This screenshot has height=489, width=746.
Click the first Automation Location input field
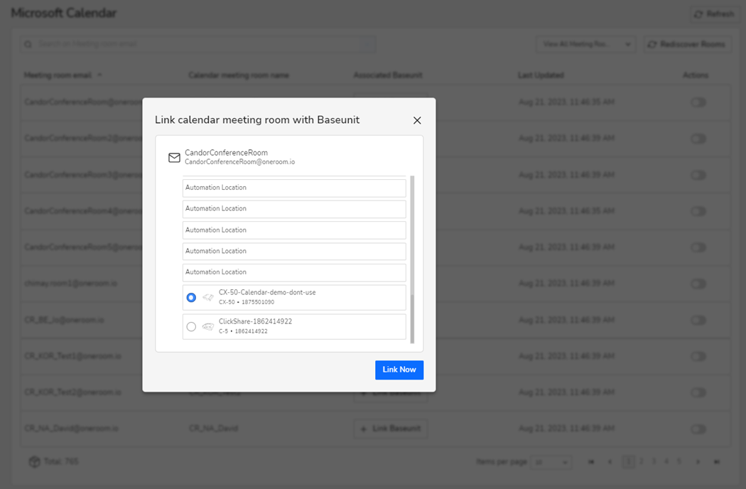coord(293,188)
